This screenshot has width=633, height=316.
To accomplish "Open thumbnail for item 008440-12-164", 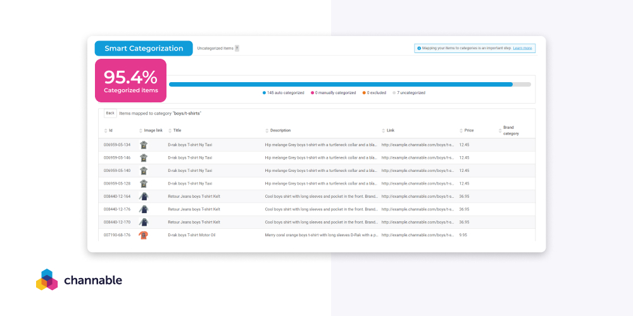I will tap(144, 197).
